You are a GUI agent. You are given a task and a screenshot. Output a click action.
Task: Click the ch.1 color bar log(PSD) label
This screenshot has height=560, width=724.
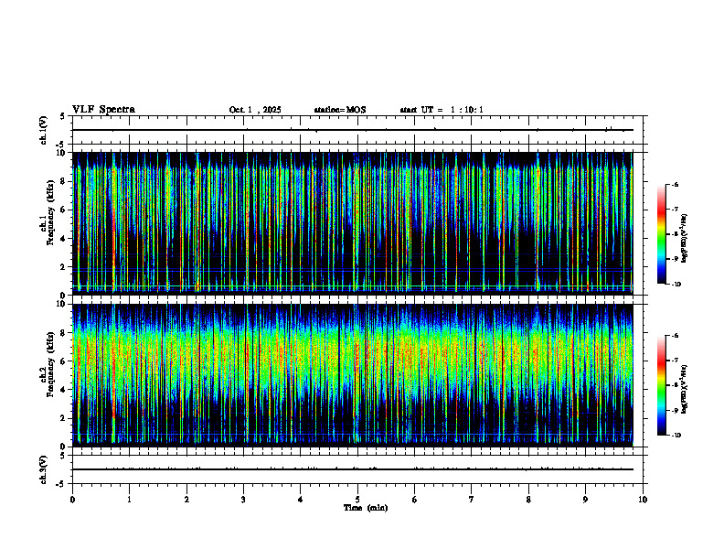[685, 239]
